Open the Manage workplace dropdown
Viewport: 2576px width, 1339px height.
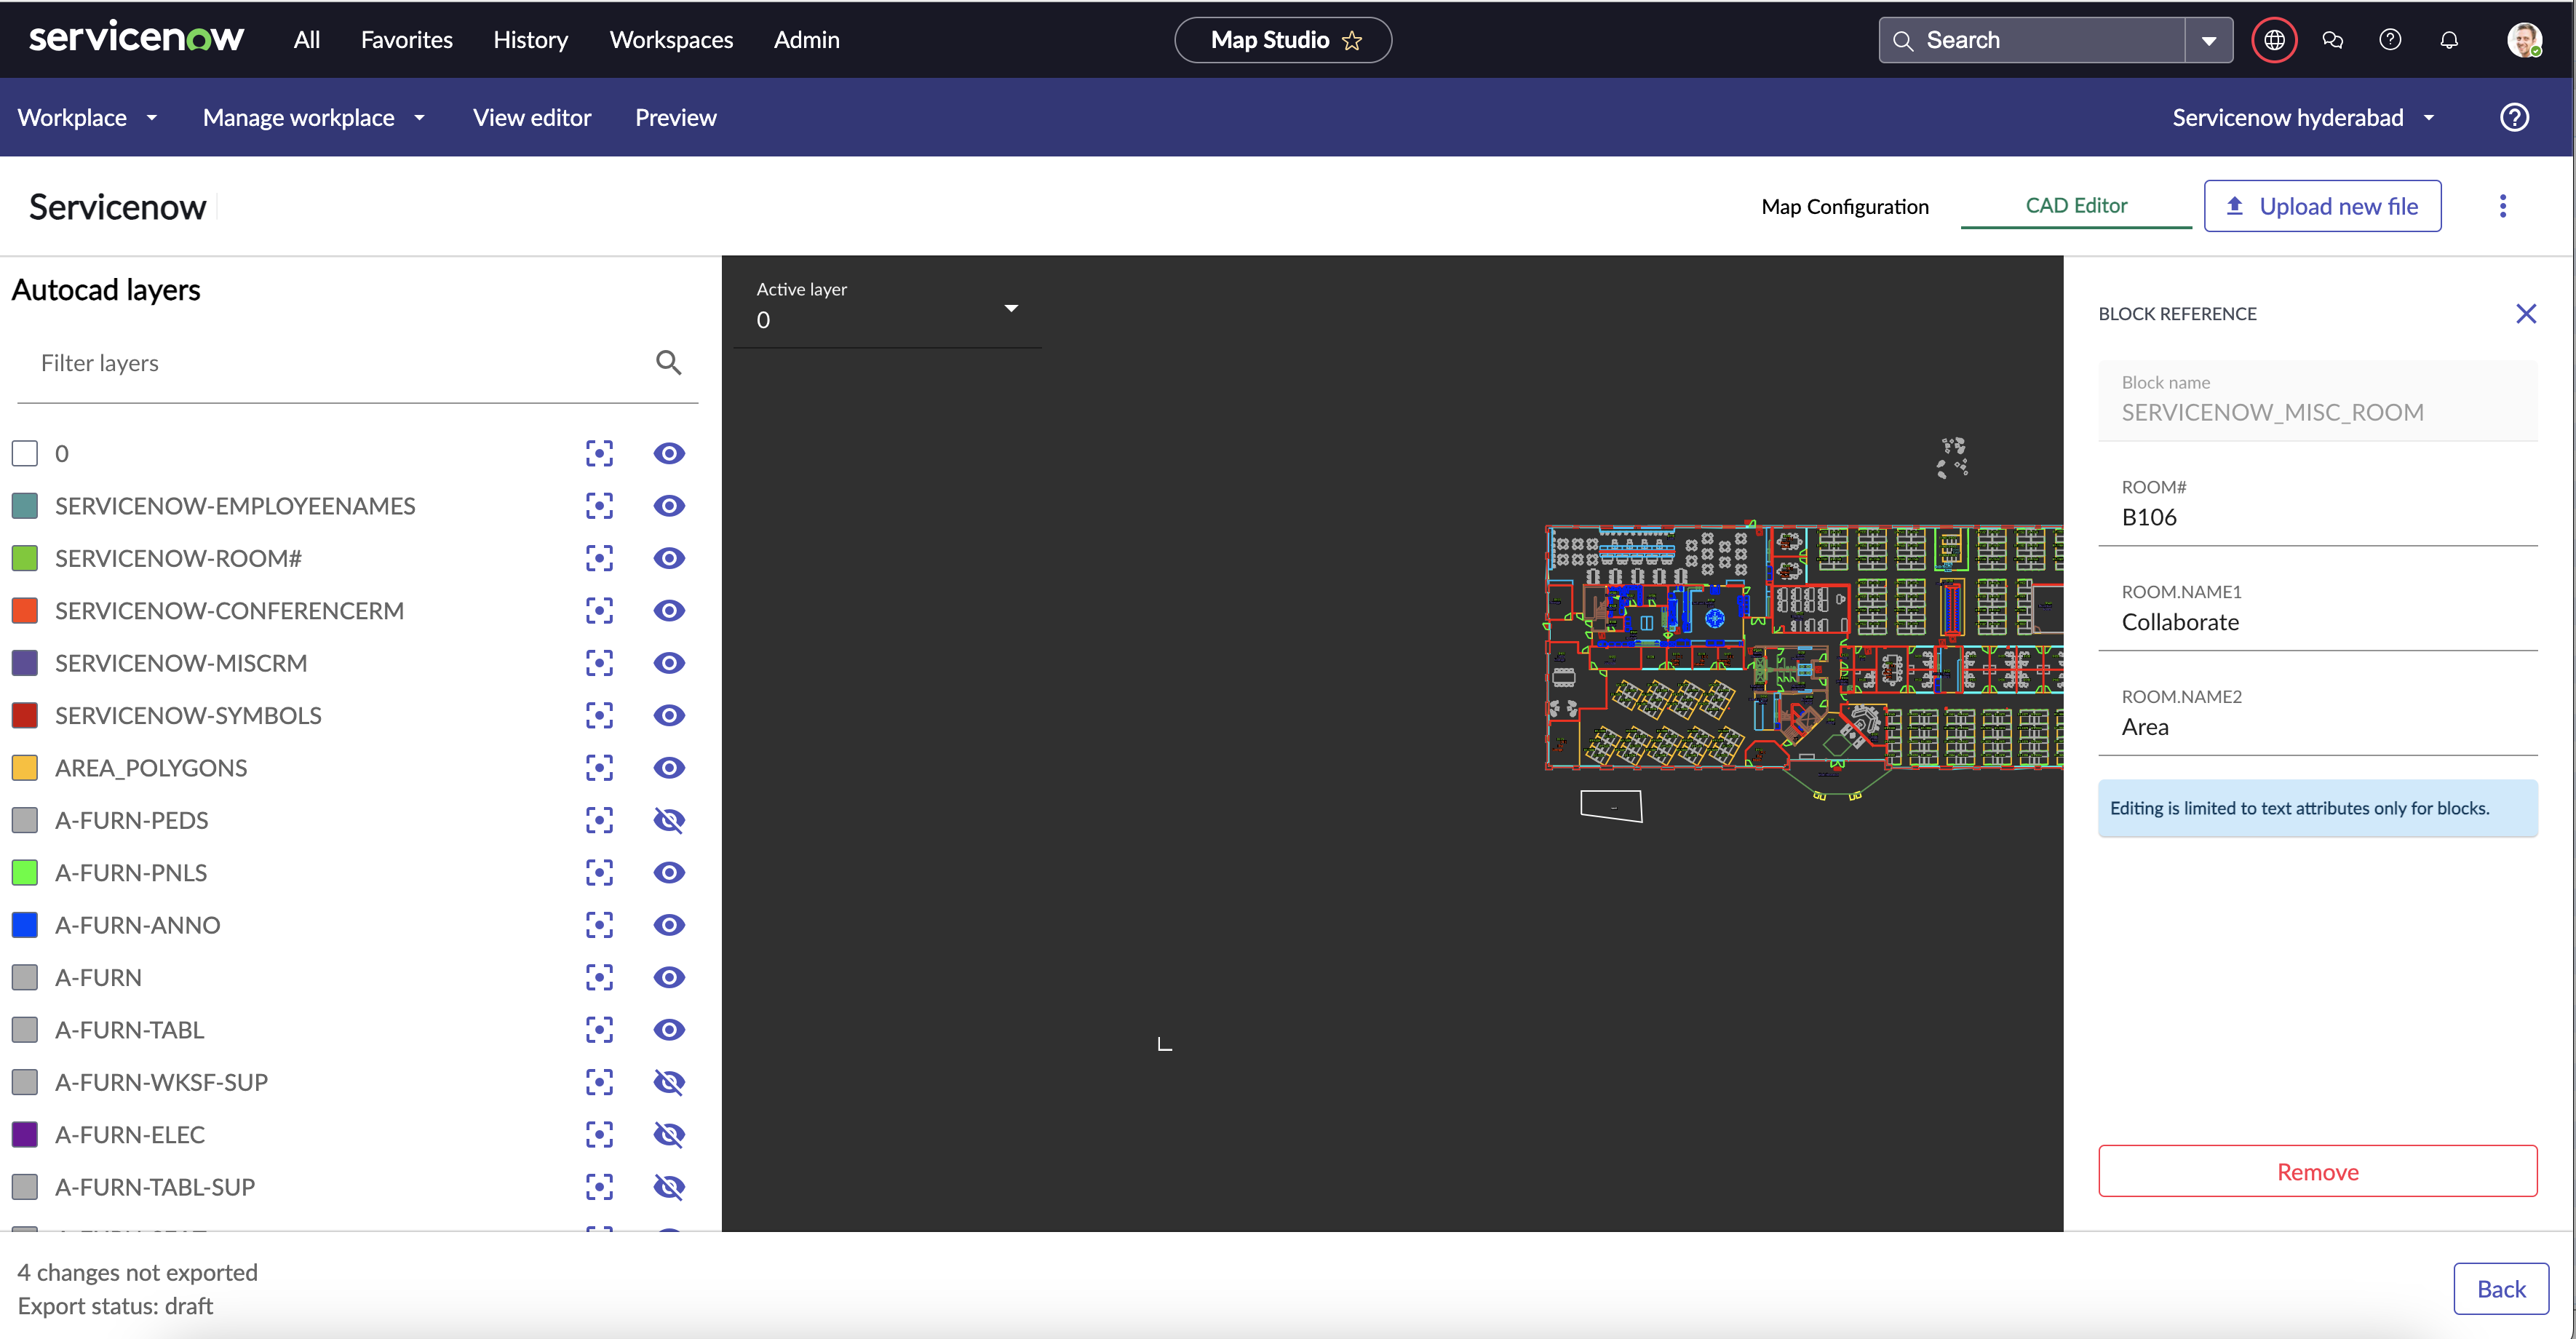[314, 117]
